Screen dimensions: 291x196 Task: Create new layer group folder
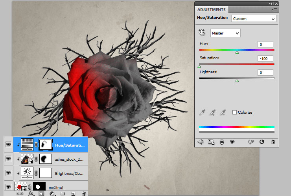(63, 193)
